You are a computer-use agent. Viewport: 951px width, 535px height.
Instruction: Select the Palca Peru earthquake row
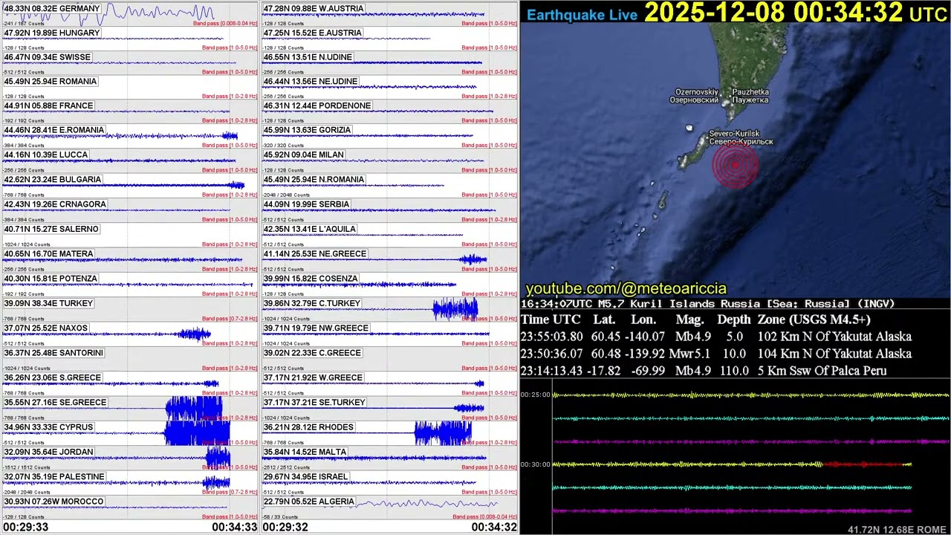(704, 371)
